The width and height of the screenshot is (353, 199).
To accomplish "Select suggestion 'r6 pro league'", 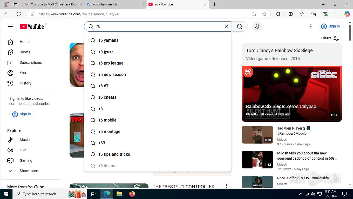I will 158,63.
